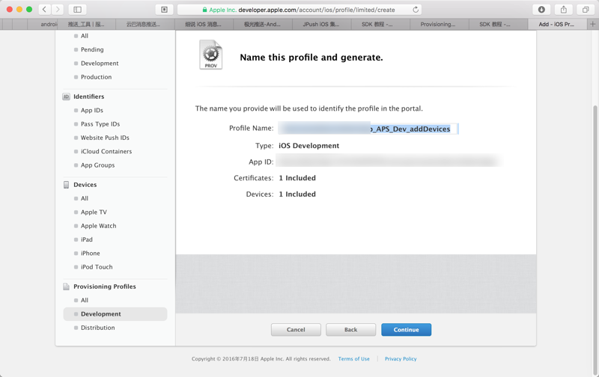Click Safari's forward navigation arrow
The width and height of the screenshot is (599, 377).
(x=58, y=10)
